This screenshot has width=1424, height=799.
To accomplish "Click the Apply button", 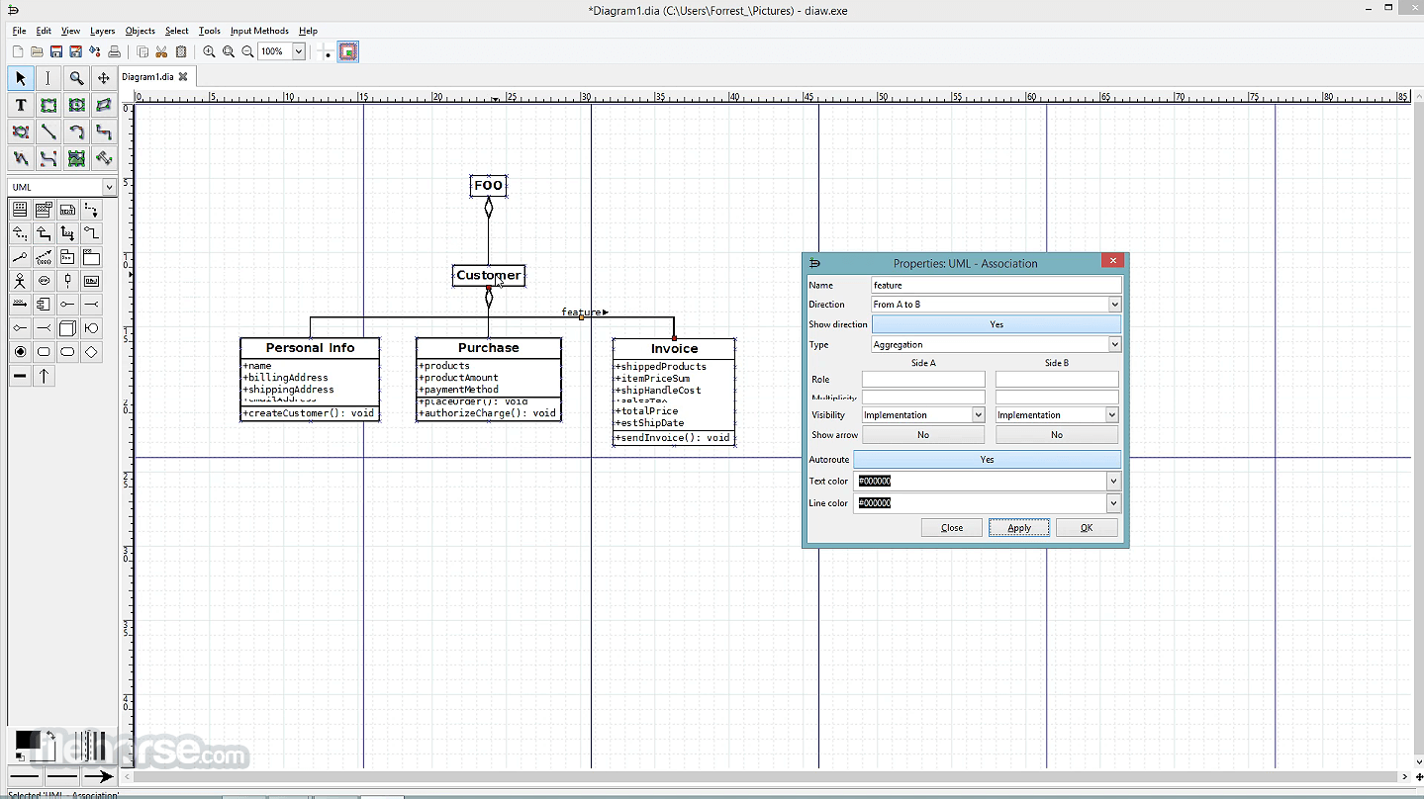I will pos(1019,528).
